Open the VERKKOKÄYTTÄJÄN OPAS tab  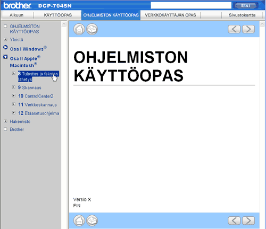click(x=170, y=15)
